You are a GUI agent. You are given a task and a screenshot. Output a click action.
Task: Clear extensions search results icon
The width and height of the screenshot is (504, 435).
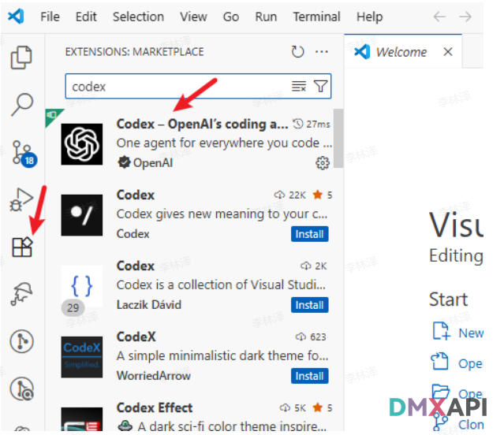pos(299,86)
